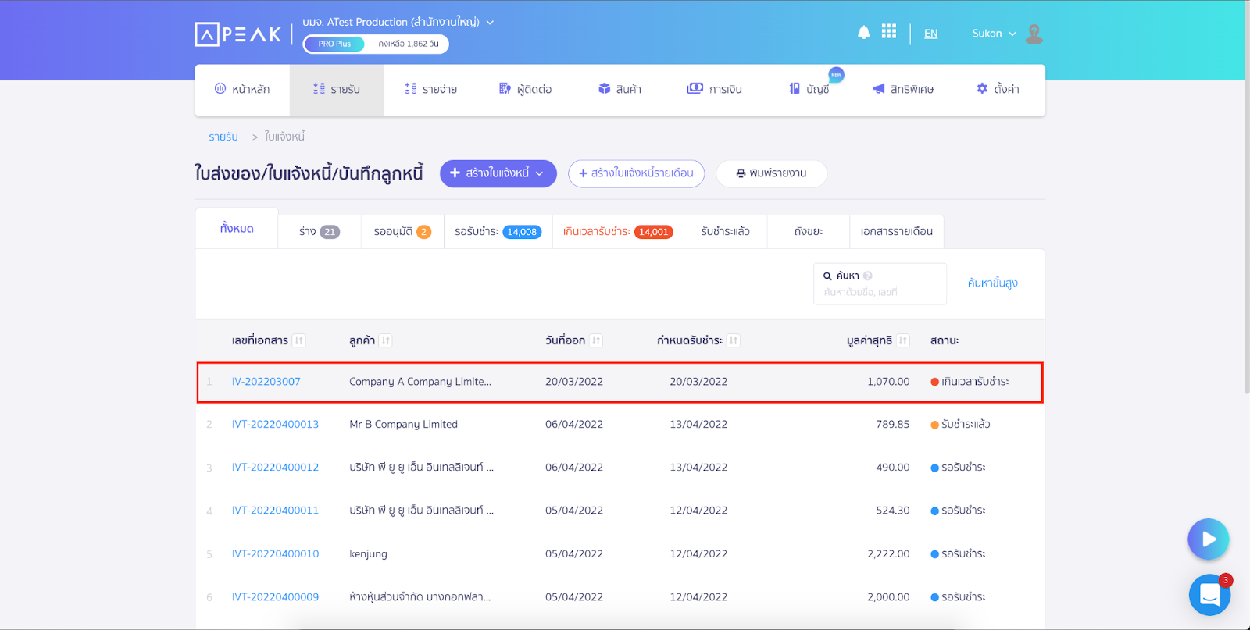Click the พิมพ์รายงาน print button
1250x630 pixels.
pos(771,173)
